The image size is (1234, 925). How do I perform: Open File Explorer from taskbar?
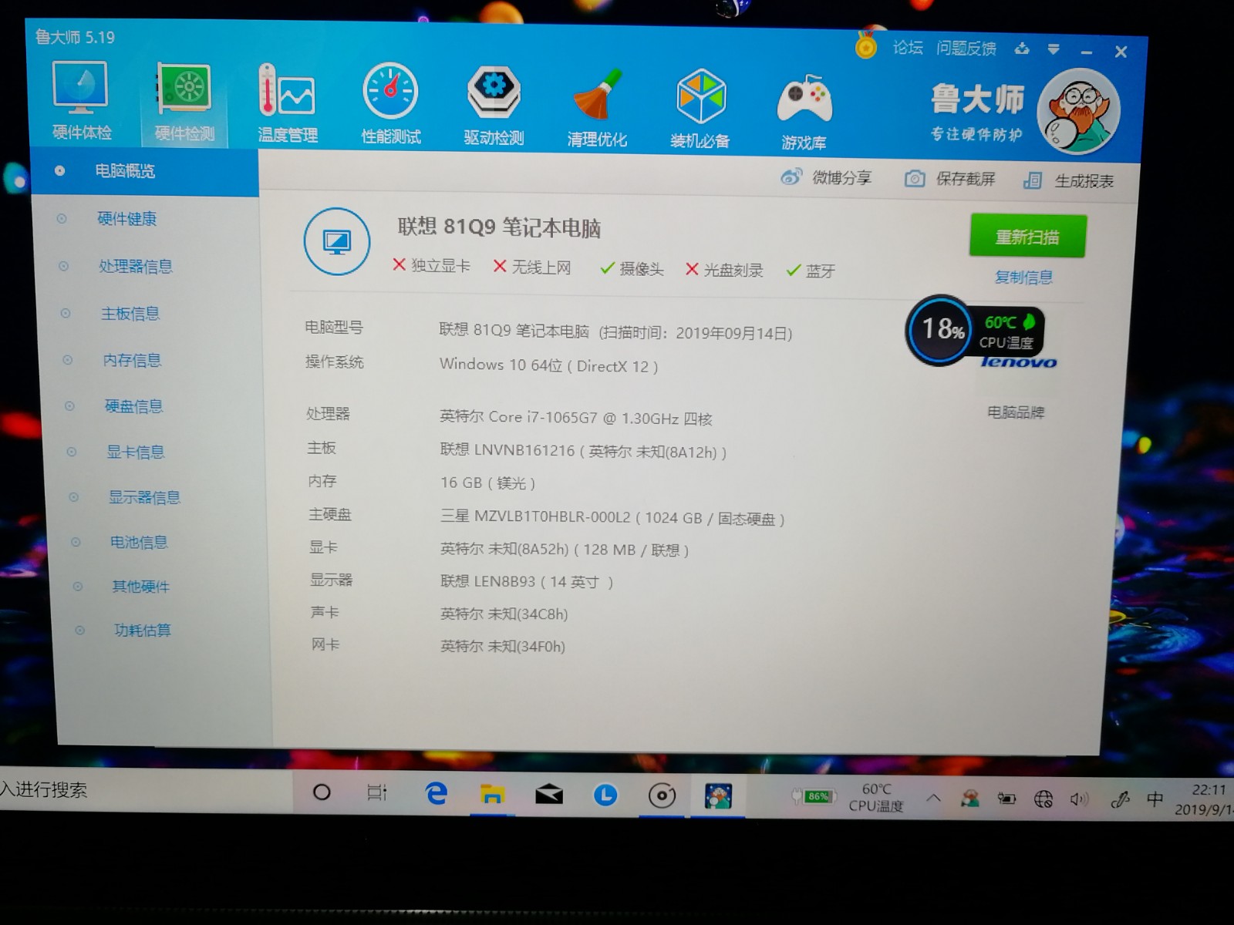click(492, 794)
